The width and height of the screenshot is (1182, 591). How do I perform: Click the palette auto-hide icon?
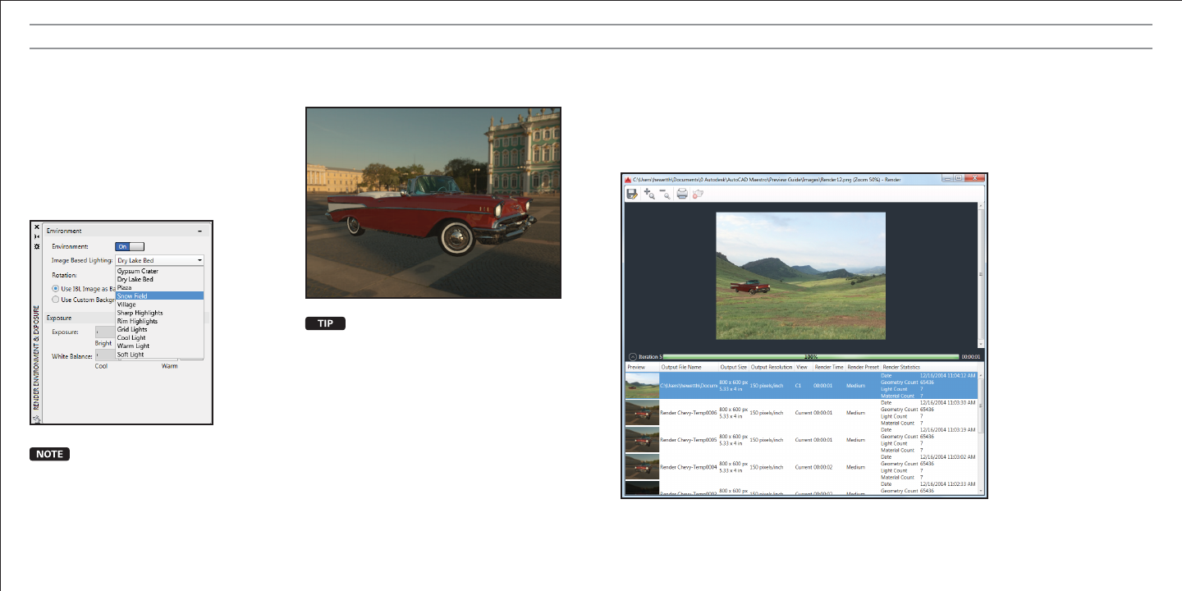[x=36, y=236]
